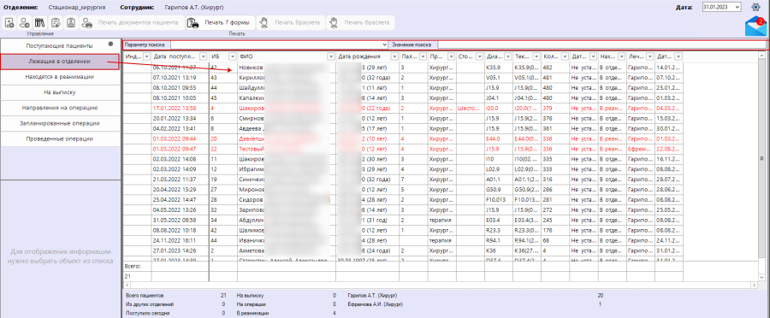This screenshot has height=318, width=770.
Task: Select row with admission 20.01.2022 13:34
Action: click(x=403, y=118)
